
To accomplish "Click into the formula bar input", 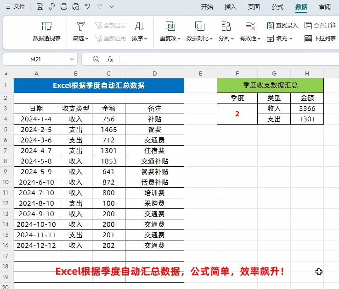I will (x=229, y=59).
